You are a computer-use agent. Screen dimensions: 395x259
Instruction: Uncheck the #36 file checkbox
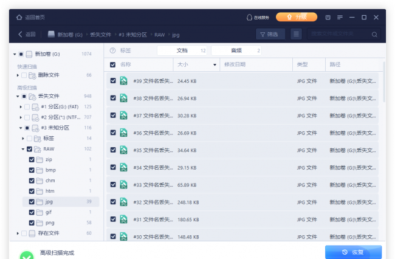tap(113, 133)
